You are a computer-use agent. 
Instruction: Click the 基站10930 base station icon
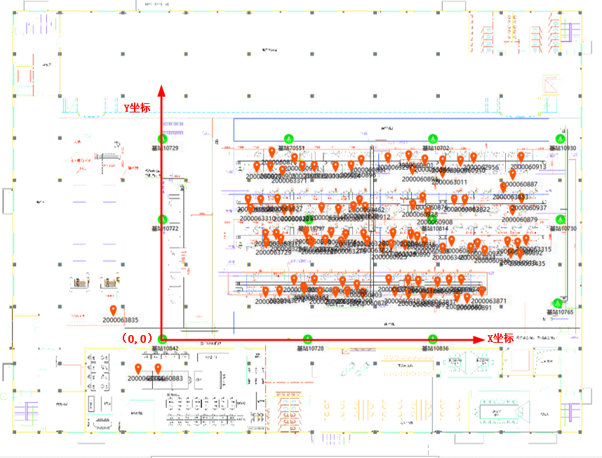point(560,138)
